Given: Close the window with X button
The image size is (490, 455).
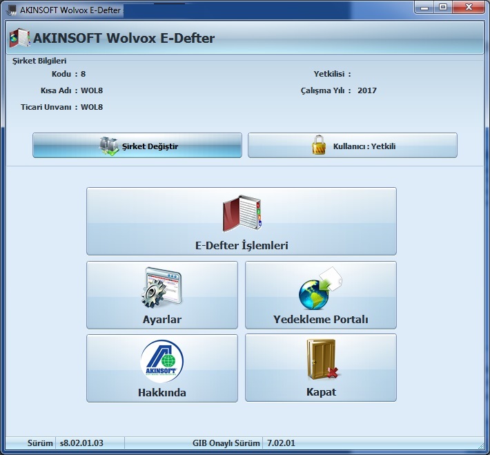Looking at the screenshot, I should [469, 7].
